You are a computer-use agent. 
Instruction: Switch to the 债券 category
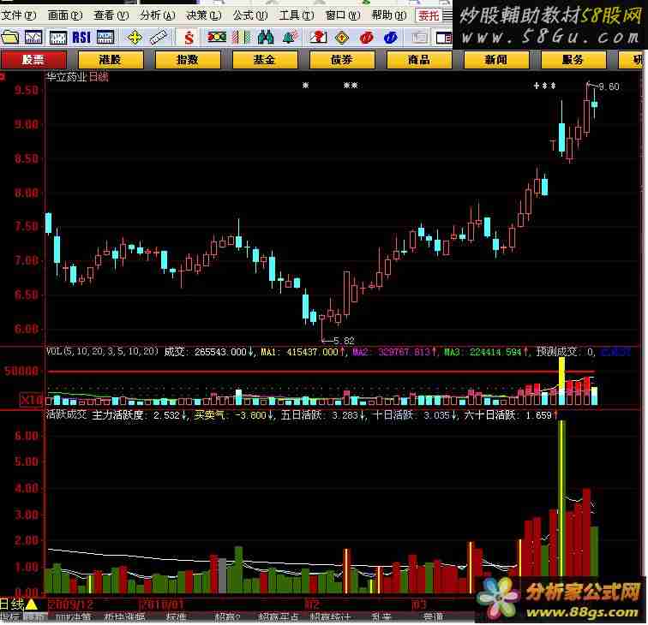click(342, 60)
